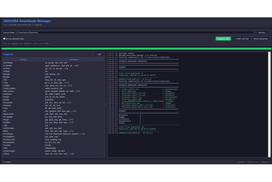Image resolution: width=272 pixels, height=182 pixels.
Task: Click 'ORGANIZATION COMPLETE - 10 file(s)' log line
Action: [130, 133]
